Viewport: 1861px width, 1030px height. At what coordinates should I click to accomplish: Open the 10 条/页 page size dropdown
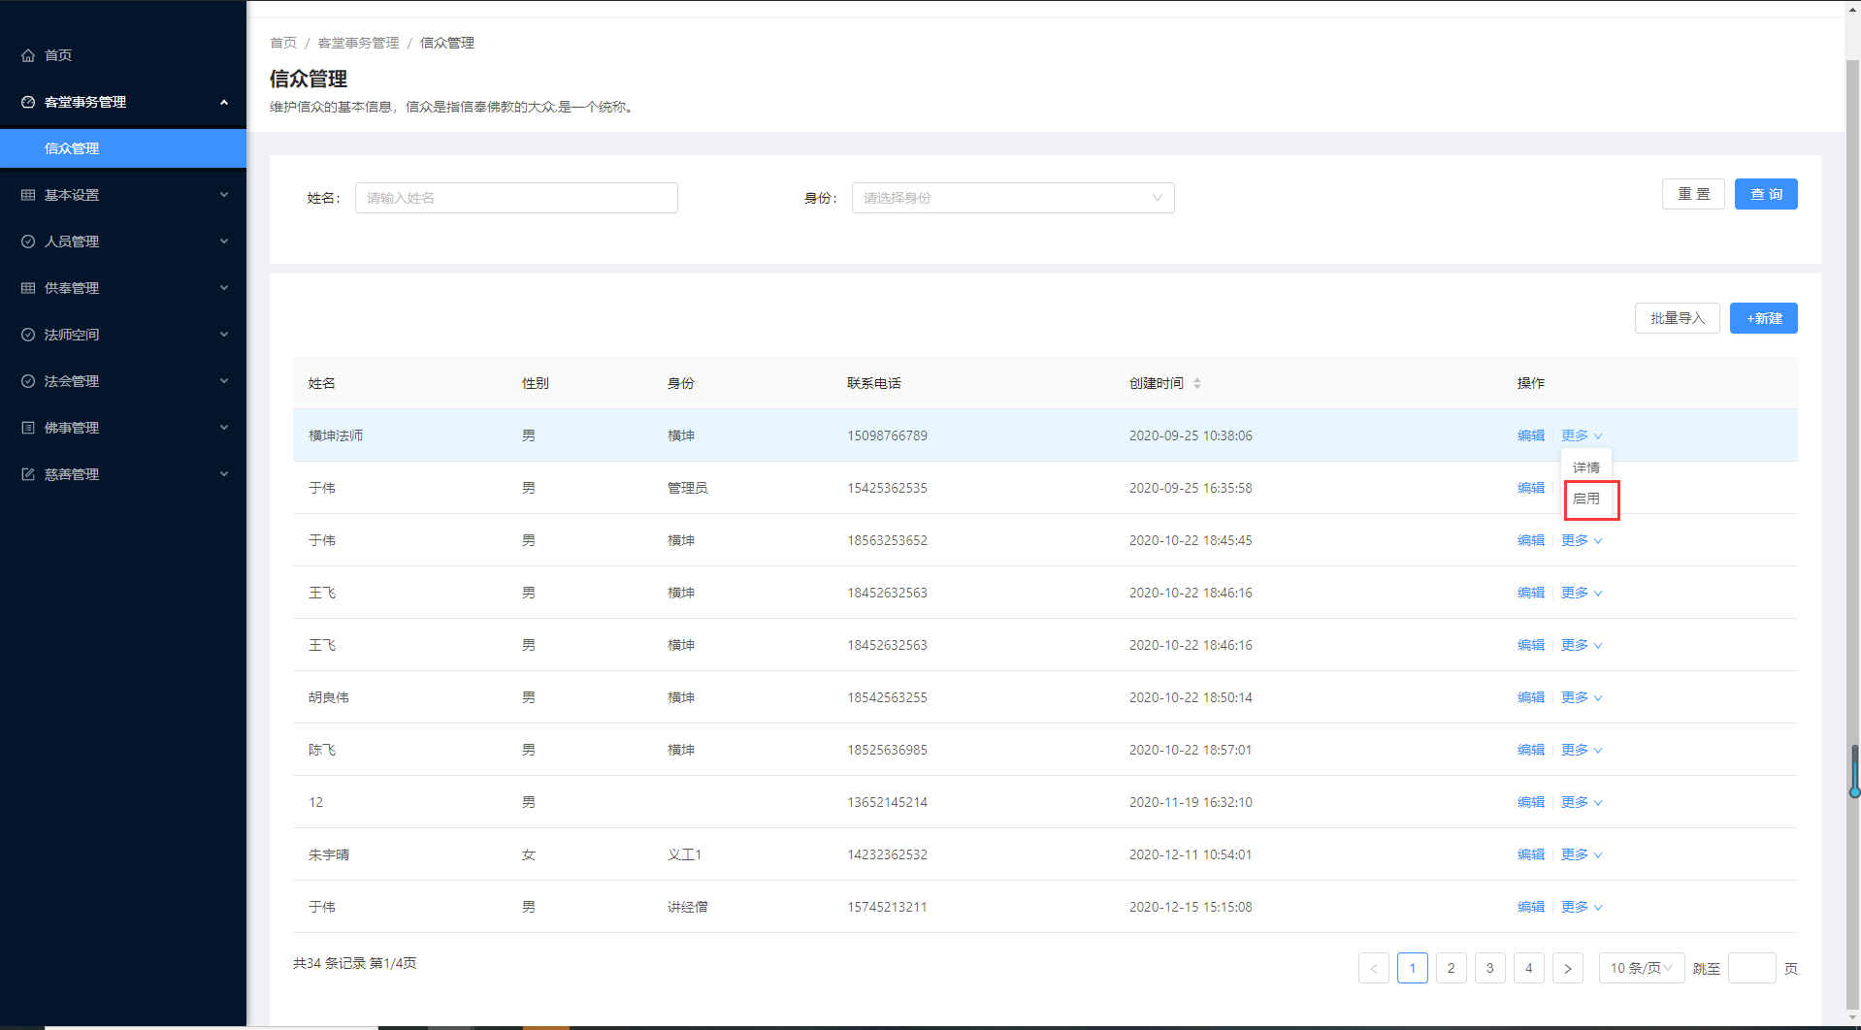click(1642, 968)
